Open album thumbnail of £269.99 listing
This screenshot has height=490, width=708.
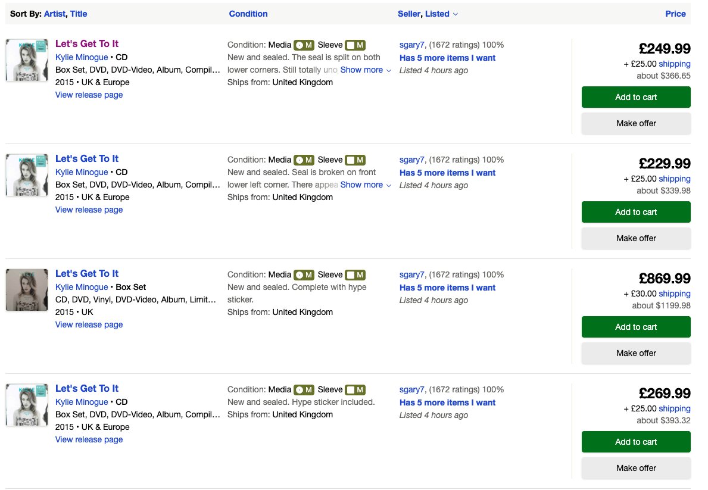[27, 405]
